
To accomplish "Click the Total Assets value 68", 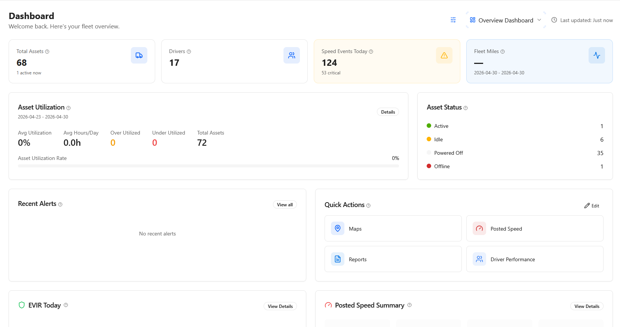I will pyautogui.click(x=22, y=63).
